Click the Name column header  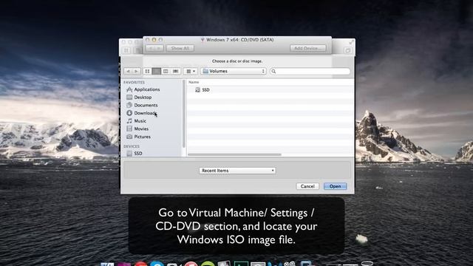click(194, 82)
